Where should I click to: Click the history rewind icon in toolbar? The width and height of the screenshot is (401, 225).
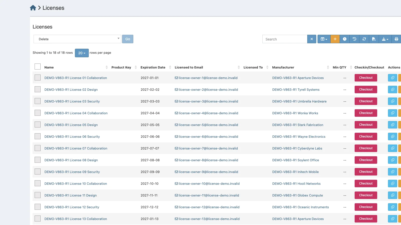[x=354, y=39]
